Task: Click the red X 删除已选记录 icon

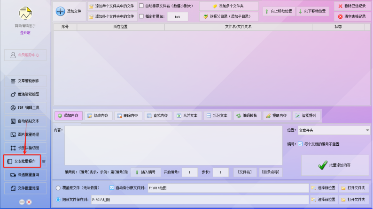Action: [x=341, y=6]
